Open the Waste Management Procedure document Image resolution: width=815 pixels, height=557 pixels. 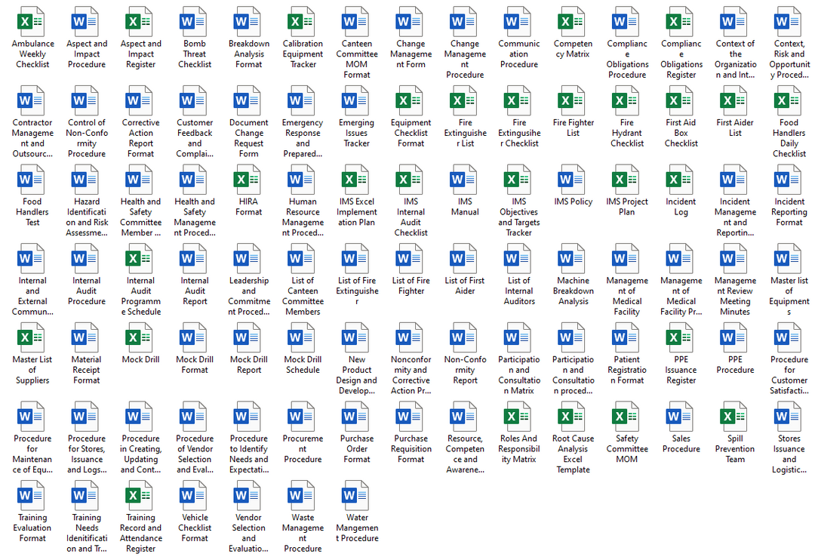[x=303, y=497]
